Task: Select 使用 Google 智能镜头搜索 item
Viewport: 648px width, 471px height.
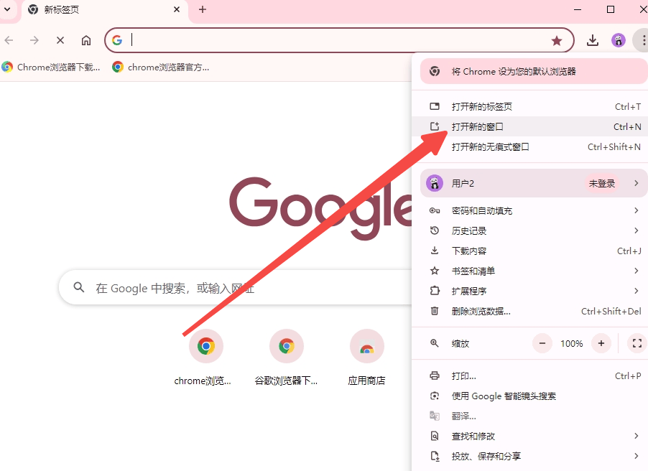Action: pyautogui.click(x=529, y=396)
